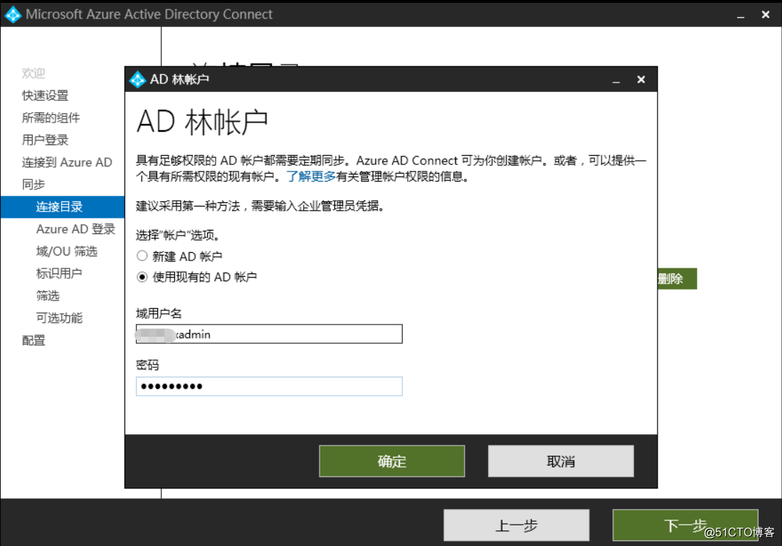The width and height of the screenshot is (782, 546).
Task: Open the 快速设置 sidebar step
Action: 45,95
